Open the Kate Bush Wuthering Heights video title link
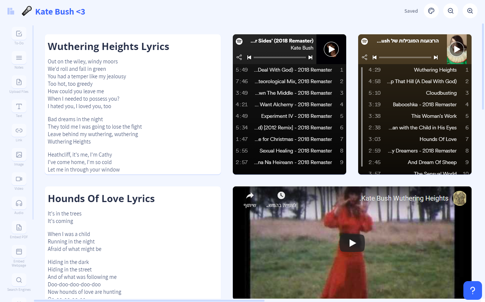 click(x=404, y=198)
